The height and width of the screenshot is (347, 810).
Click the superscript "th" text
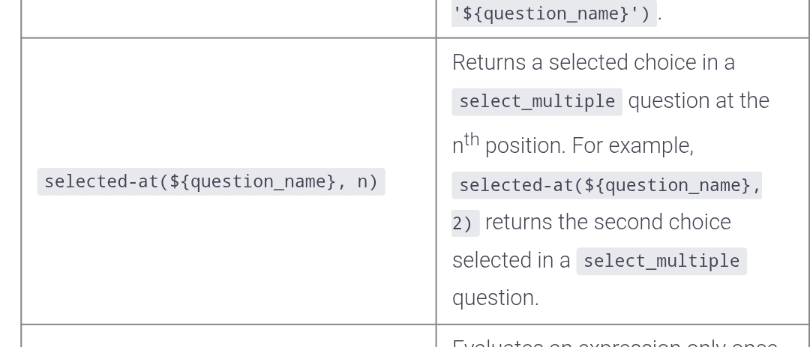click(x=471, y=139)
